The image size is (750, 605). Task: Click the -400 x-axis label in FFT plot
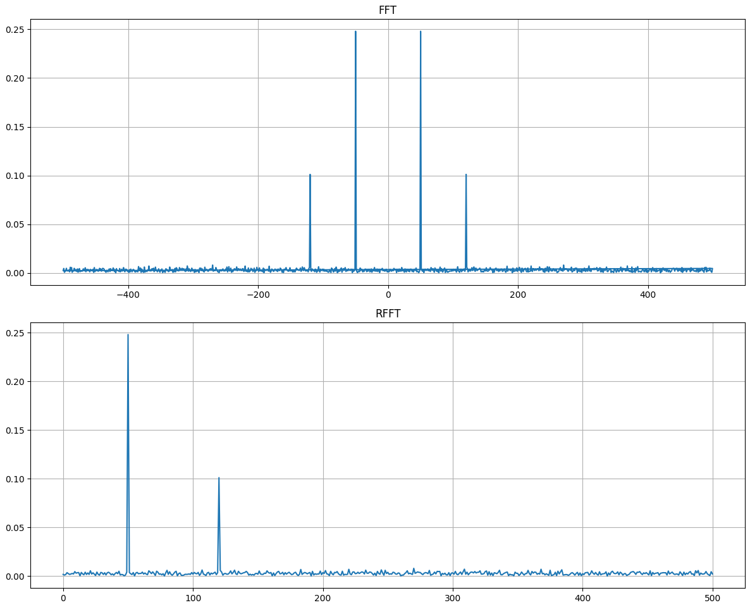click(x=128, y=295)
